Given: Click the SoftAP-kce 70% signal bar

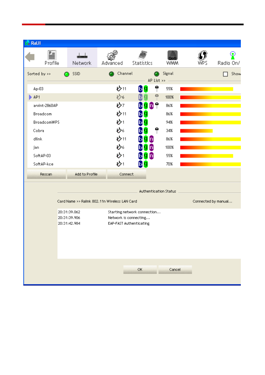Looking at the screenshot, I should point(211,164).
